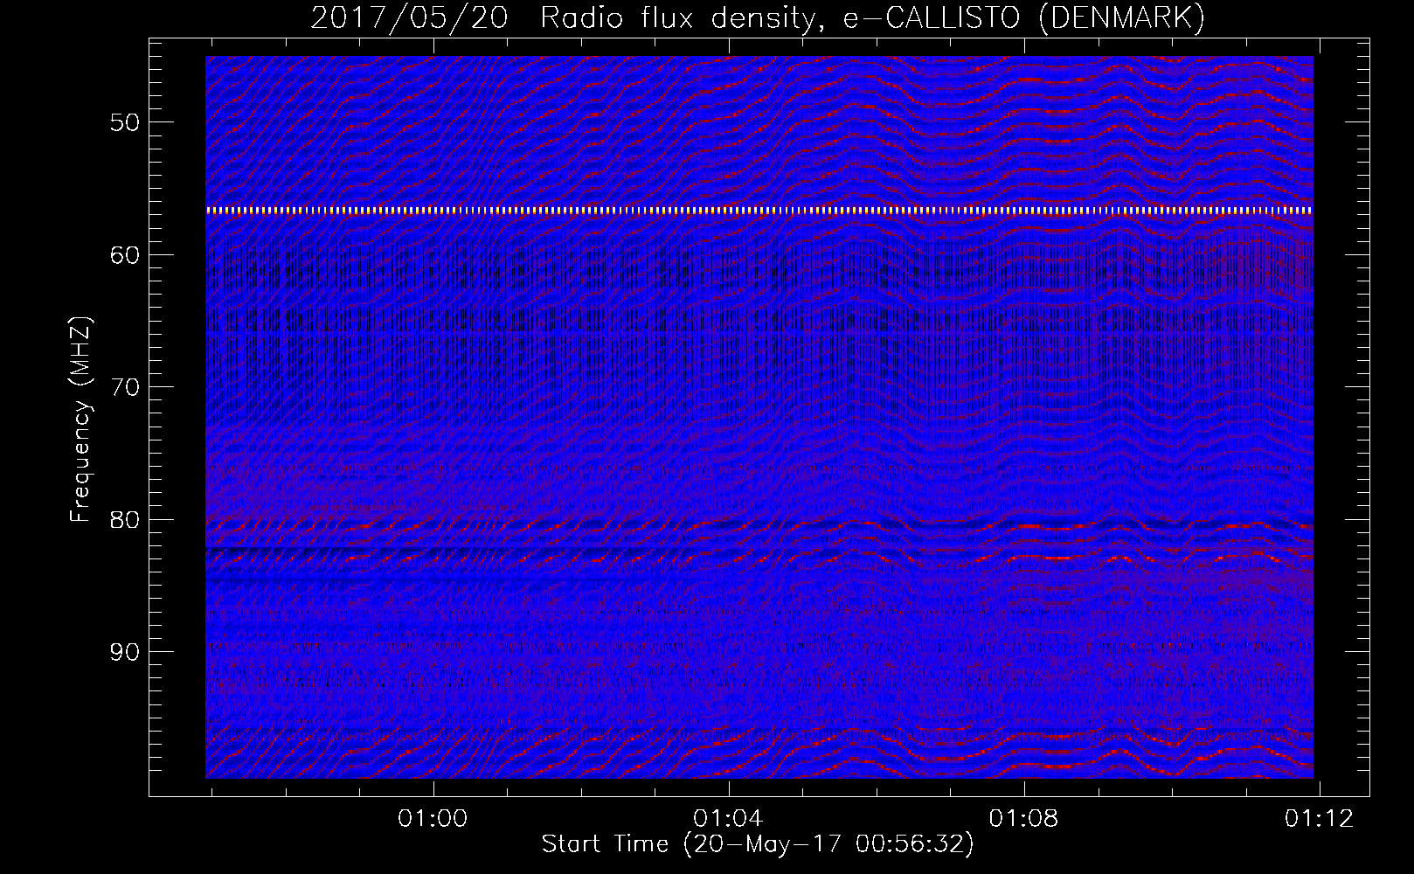Viewport: 1414px width, 874px height.
Task: Click the 01:12 time tick label
Action: coord(1319,819)
